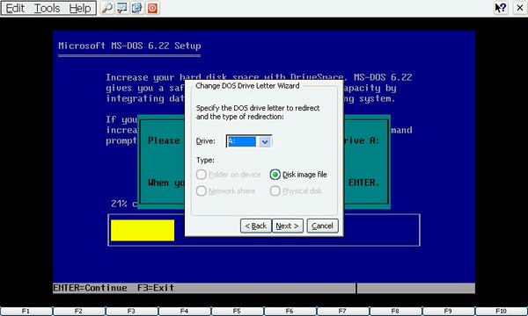Click the F4 function key button
528x316 pixels.
click(x=184, y=312)
